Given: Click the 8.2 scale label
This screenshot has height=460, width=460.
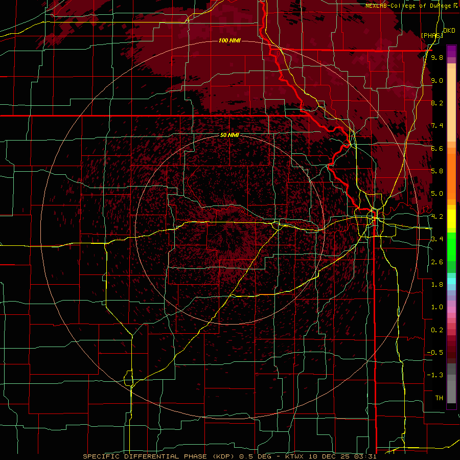Looking at the screenshot, I should tap(437, 103).
